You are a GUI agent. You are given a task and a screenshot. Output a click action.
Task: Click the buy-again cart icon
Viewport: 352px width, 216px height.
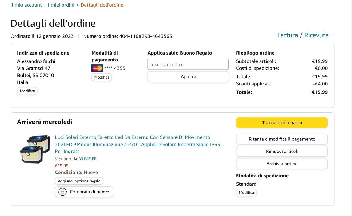coord(63,192)
